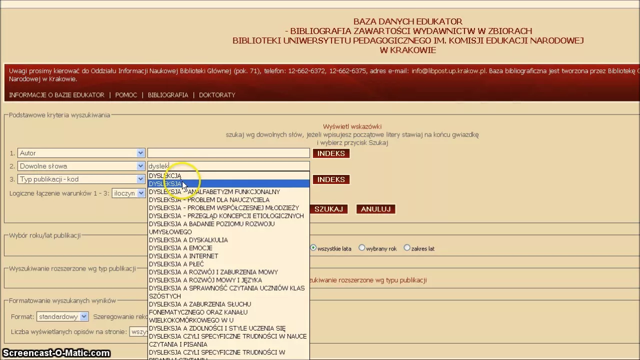640x360 pixels.
Task: Click the INDEKS button beside Typ publikacji row
Action: tap(331, 179)
